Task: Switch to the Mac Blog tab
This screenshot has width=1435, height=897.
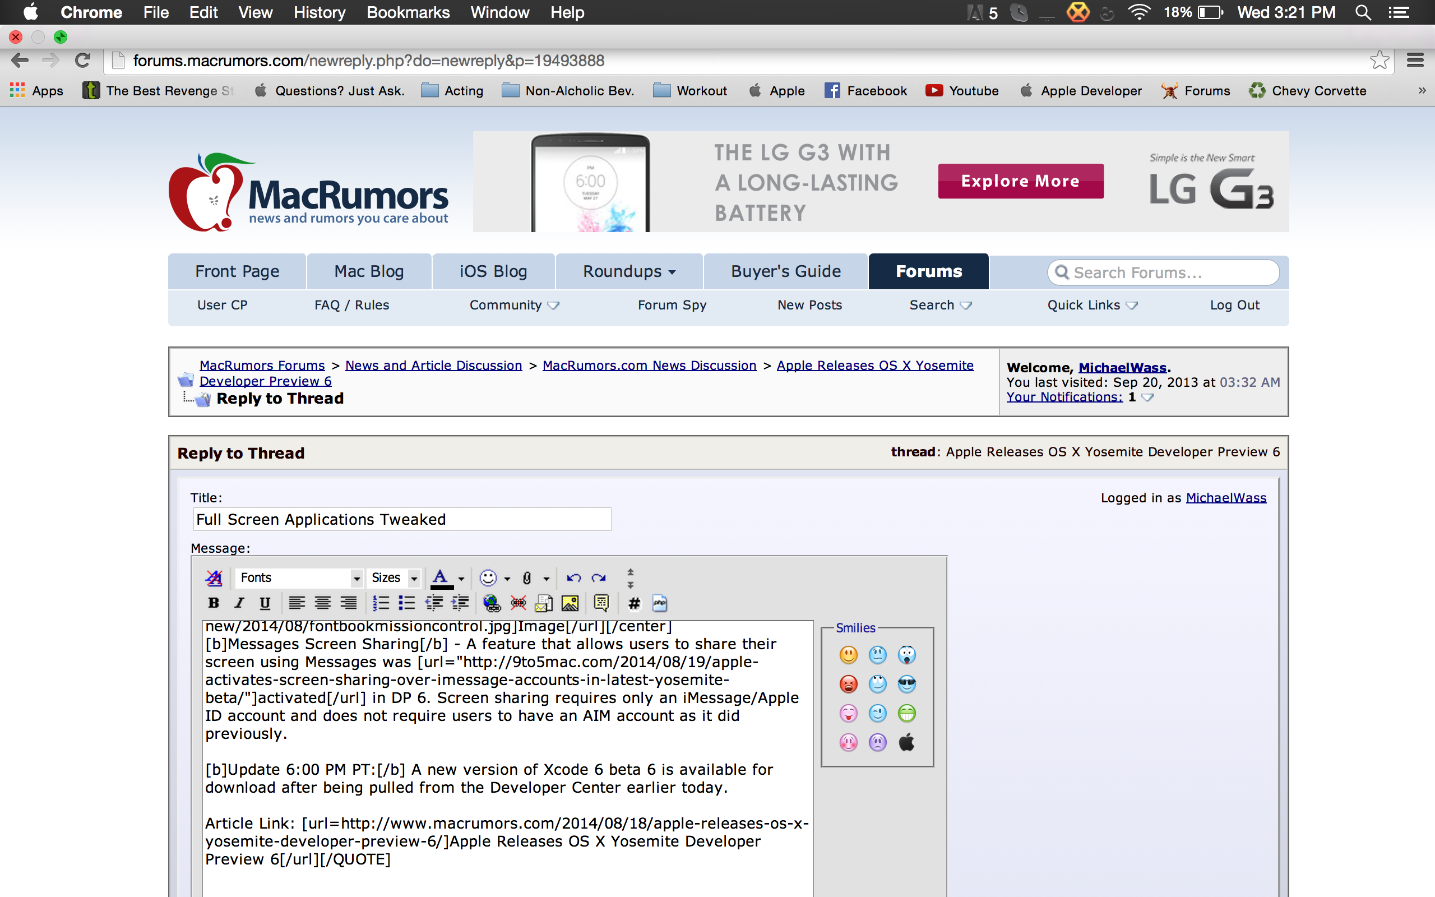Action: point(369,272)
